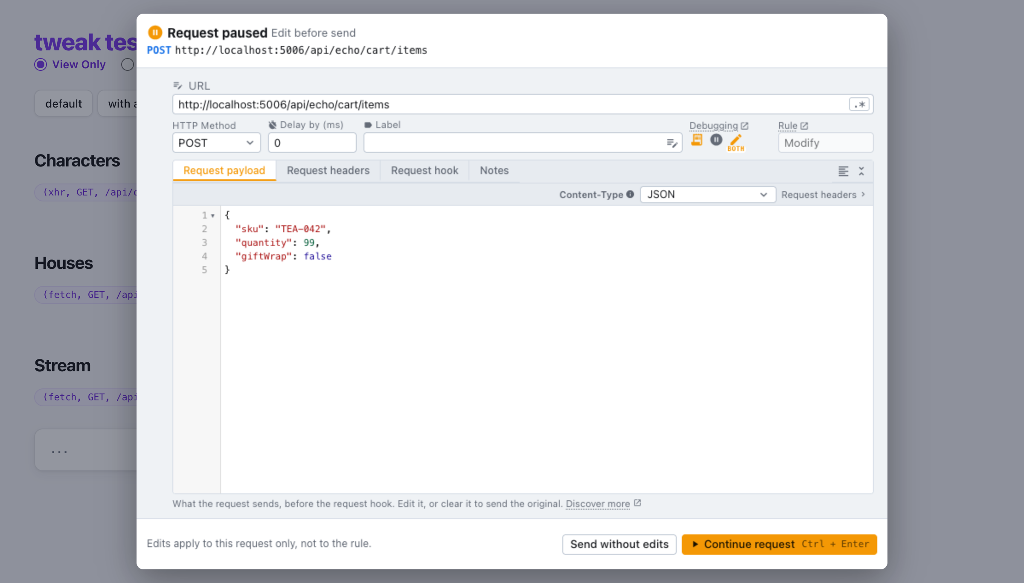Click the Send without edits button
The image size is (1024, 583).
pyautogui.click(x=619, y=544)
